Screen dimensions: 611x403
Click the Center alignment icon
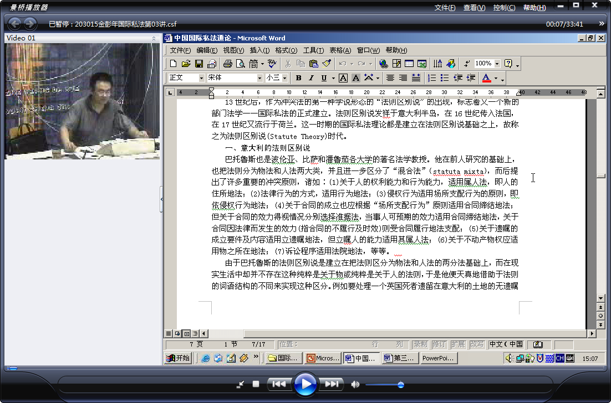point(390,78)
